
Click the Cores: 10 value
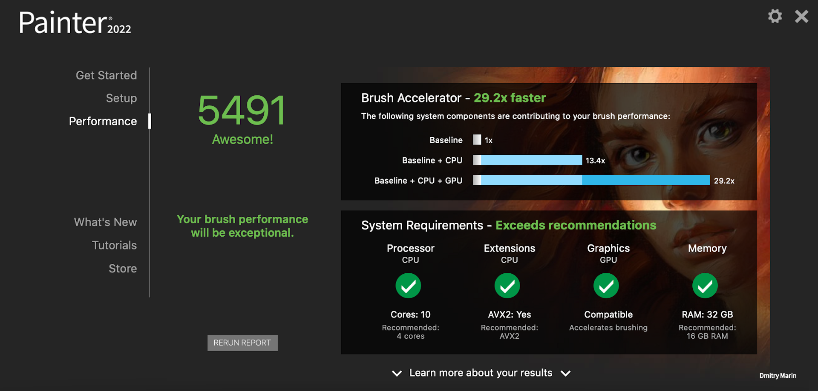(410, 314)
